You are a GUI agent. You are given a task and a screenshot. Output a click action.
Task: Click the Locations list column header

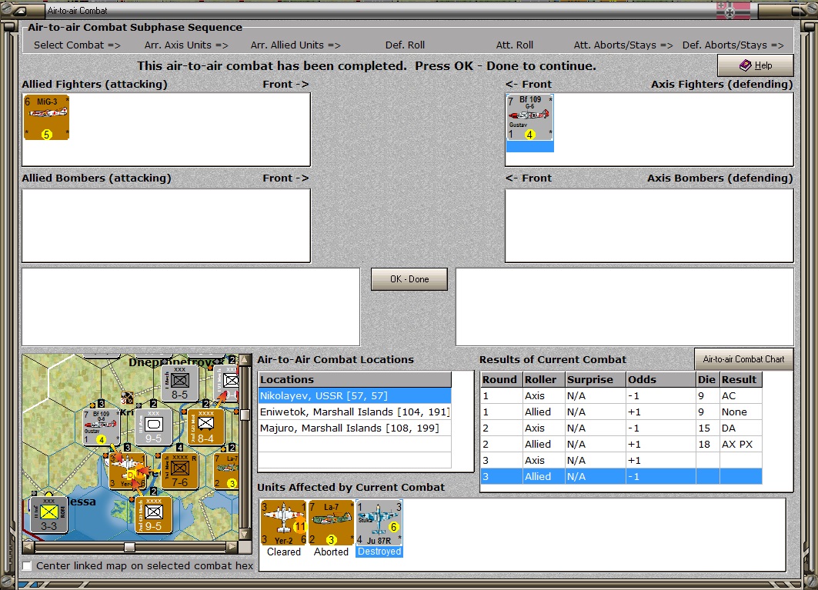point(355,379)
